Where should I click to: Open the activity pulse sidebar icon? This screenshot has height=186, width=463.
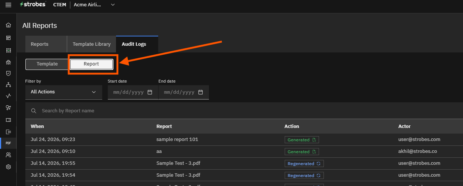[8, 96]
